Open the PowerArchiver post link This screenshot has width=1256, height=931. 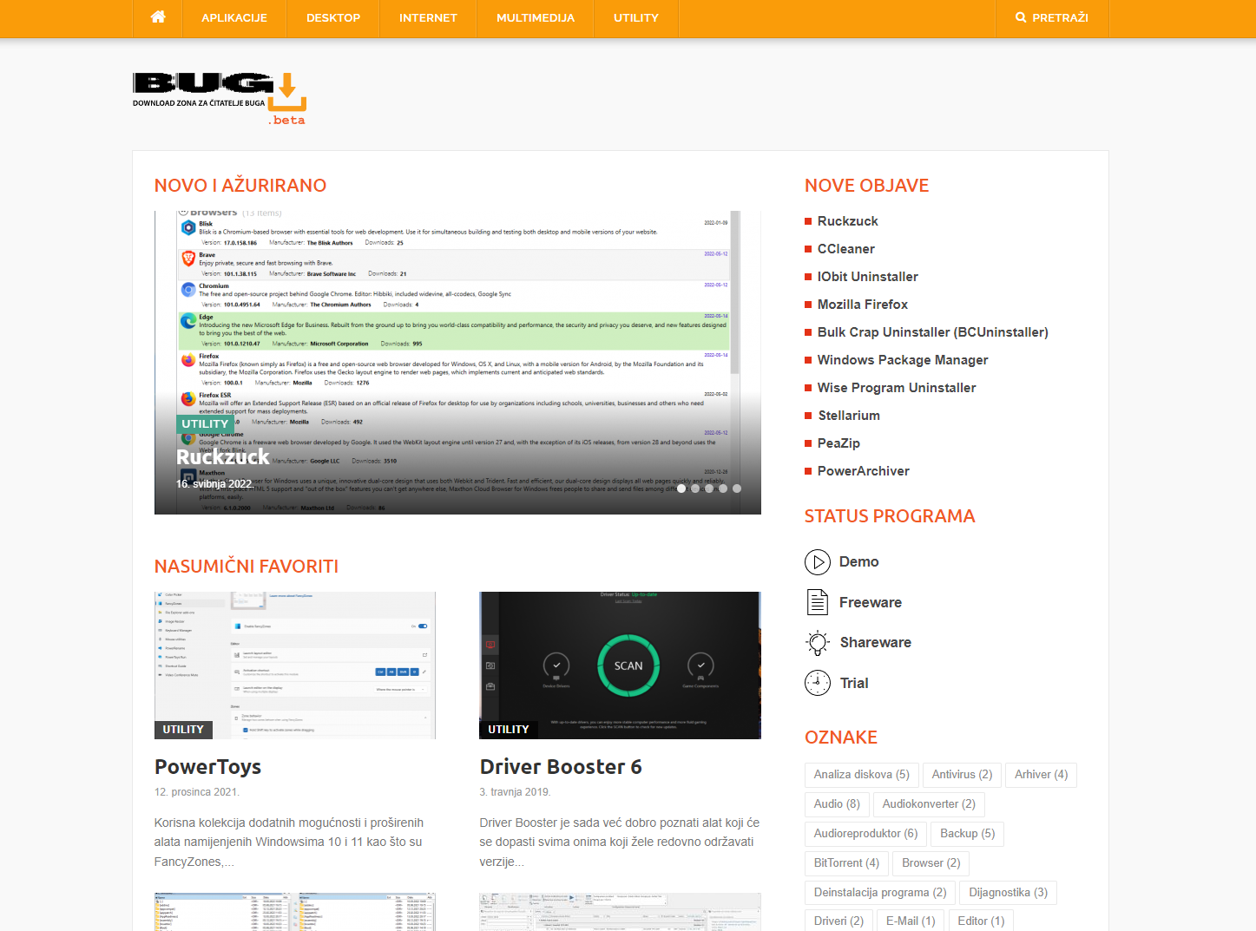[864, 471]
